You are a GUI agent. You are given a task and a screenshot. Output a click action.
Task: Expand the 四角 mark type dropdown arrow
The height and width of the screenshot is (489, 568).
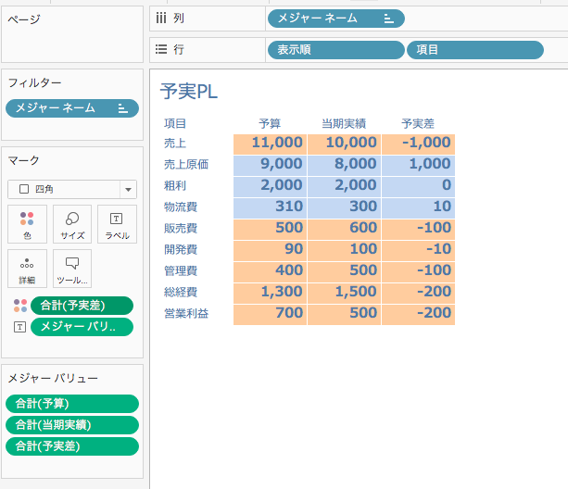pyautogui.click(x=128, y=189)
